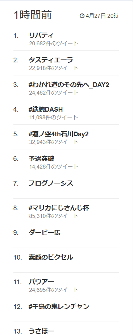This screenshot has height=335, width=133.
Task: Open the 予選突破 trending topic
Action: click(x=41, y=158)
